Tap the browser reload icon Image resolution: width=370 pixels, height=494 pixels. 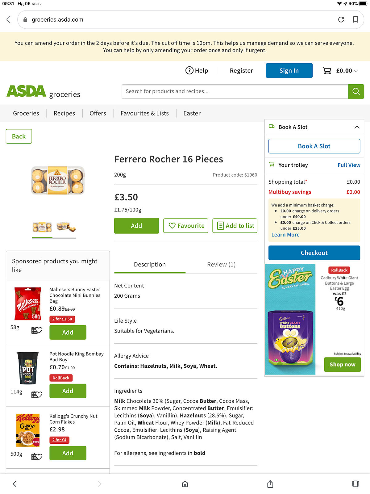click(341, 19)
